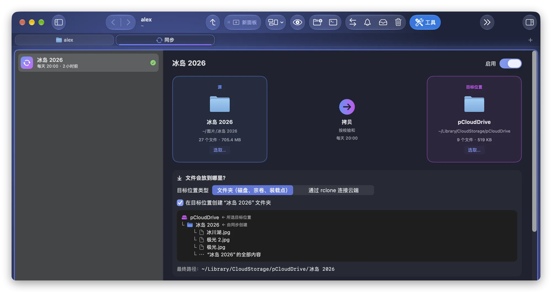This screenshot has height=292, width=552.
Task: Open the terminal icon in toolbar
Action: click(333, 22)
